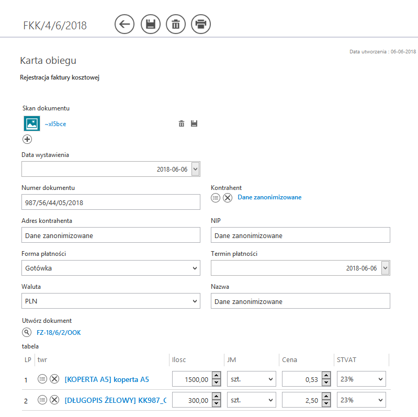The width and height of the screenshot is (418, 417).
Task: Click the NIP input field
Action: click(300, 235)
